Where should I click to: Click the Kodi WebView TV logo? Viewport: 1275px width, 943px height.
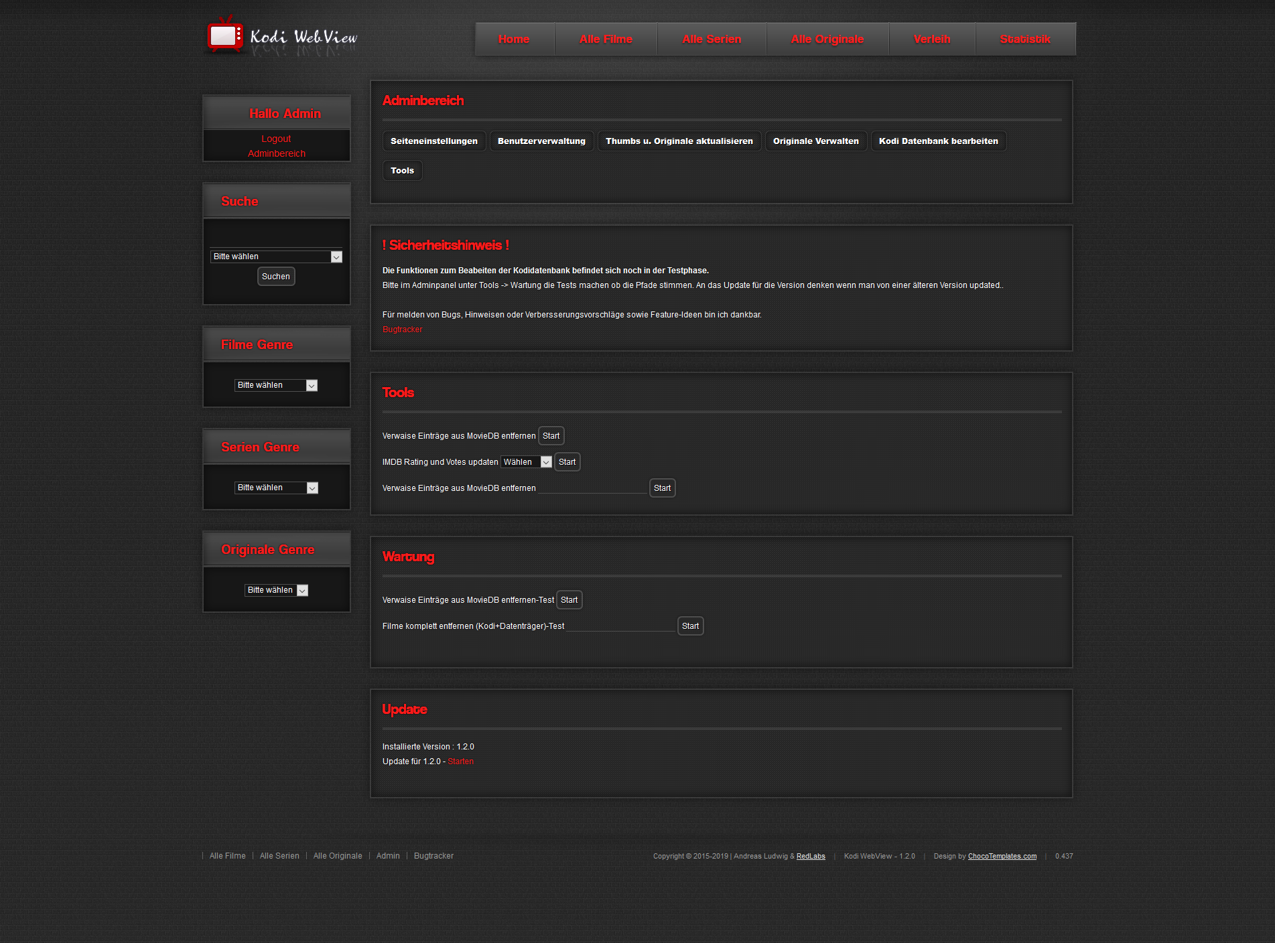(x=225, y=35)
